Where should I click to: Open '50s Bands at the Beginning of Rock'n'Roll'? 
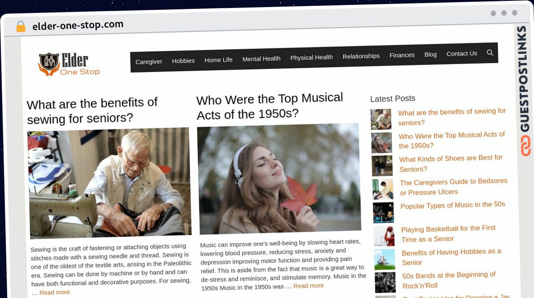pyautogui.click(x=449, y=280)
